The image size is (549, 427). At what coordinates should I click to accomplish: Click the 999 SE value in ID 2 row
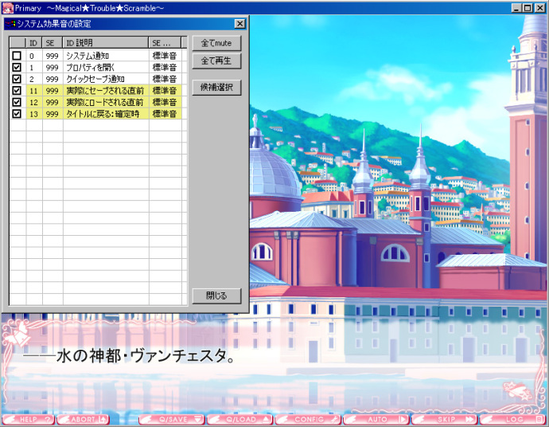pos(53,79)
